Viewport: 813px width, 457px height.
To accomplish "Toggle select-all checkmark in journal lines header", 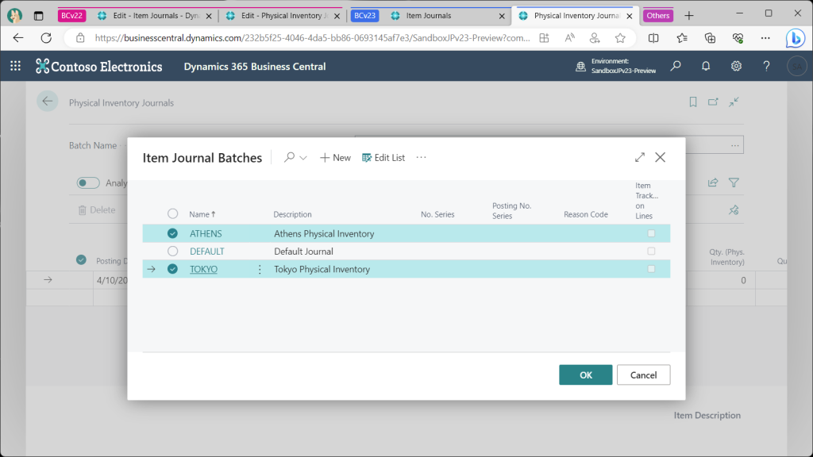I will pyautogui.click(x=81, y=259).
